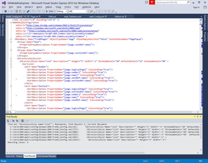Collapse the BaseQuery Fred4Pages node
This screenshot has height=163, width=208.
pos(11,39)
